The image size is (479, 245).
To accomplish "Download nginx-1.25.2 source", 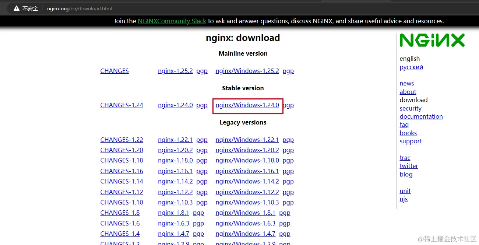I will coord(175,71).
